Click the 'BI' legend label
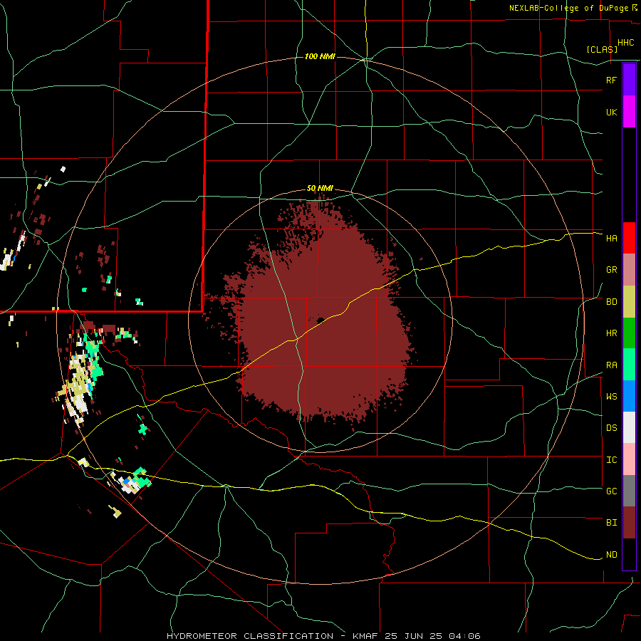Viewport: 641px width, 641px height. [611, 523]
